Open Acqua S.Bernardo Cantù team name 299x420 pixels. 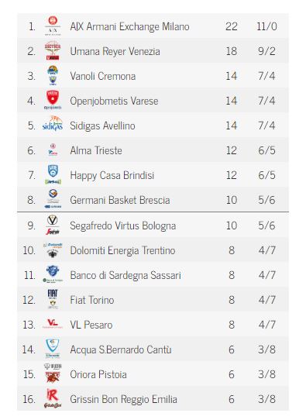click(121, 349)
